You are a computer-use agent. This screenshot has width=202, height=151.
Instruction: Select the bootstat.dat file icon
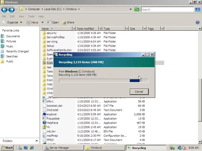[x=44, y=105]
